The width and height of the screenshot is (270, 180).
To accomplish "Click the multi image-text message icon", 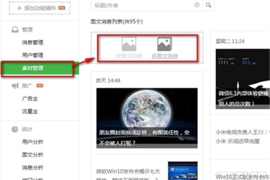I will tap(164, 44).
